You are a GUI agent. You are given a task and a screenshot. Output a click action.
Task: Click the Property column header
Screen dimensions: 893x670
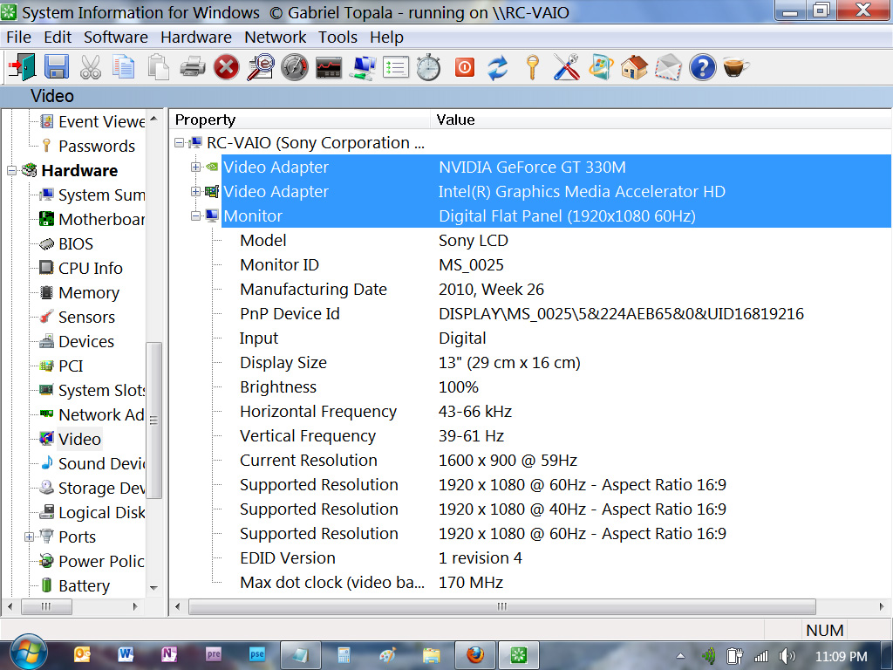click(x=300, y=120)
